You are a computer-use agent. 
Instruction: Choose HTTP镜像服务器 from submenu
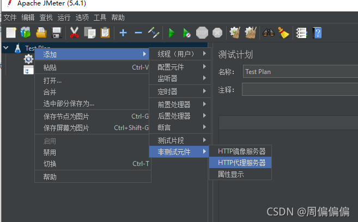pos(240,151)
